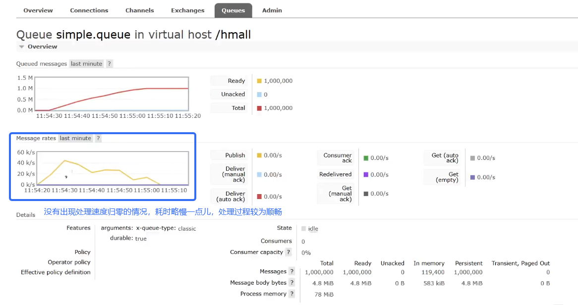Click the green Consumer ack swatch
578x305 pixels.
[366, 158]
